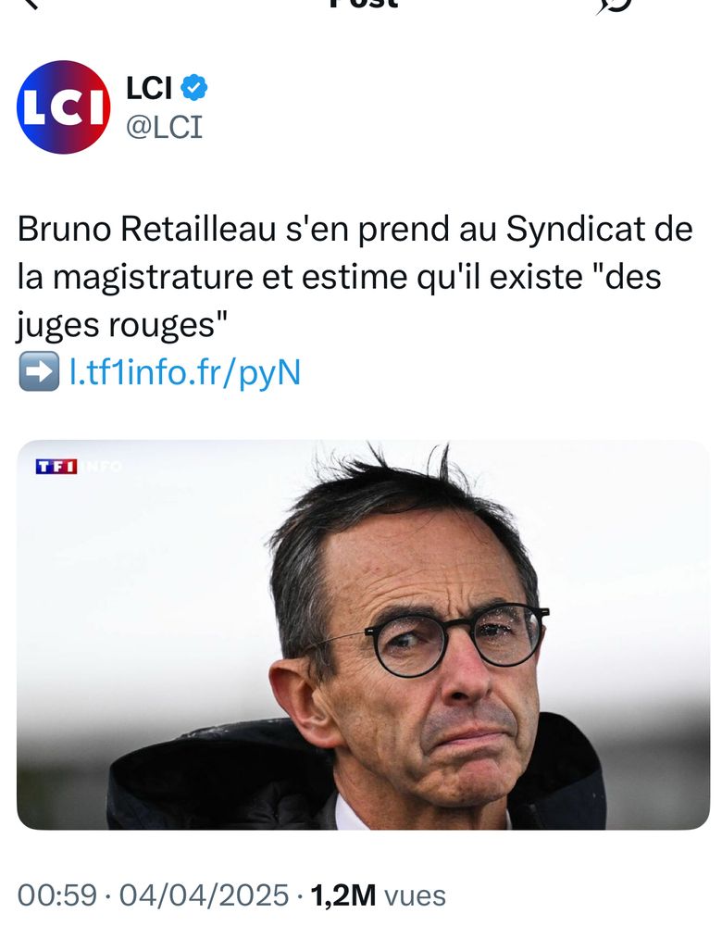The image size is (722, 926).
Task: Tap the words "Syndicat de la magistrature"
Action: tap(355, 252)
